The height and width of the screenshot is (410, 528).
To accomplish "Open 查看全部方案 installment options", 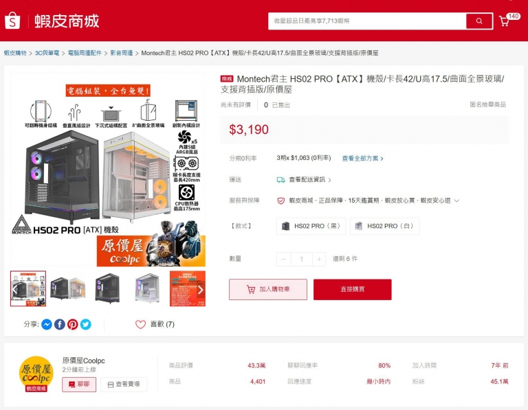I will tap(362, 159).
